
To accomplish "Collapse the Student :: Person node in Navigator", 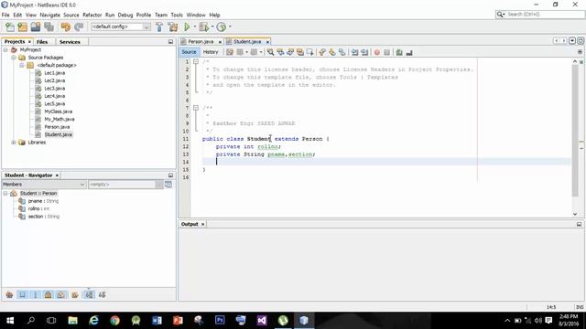I will pos(5,193).
